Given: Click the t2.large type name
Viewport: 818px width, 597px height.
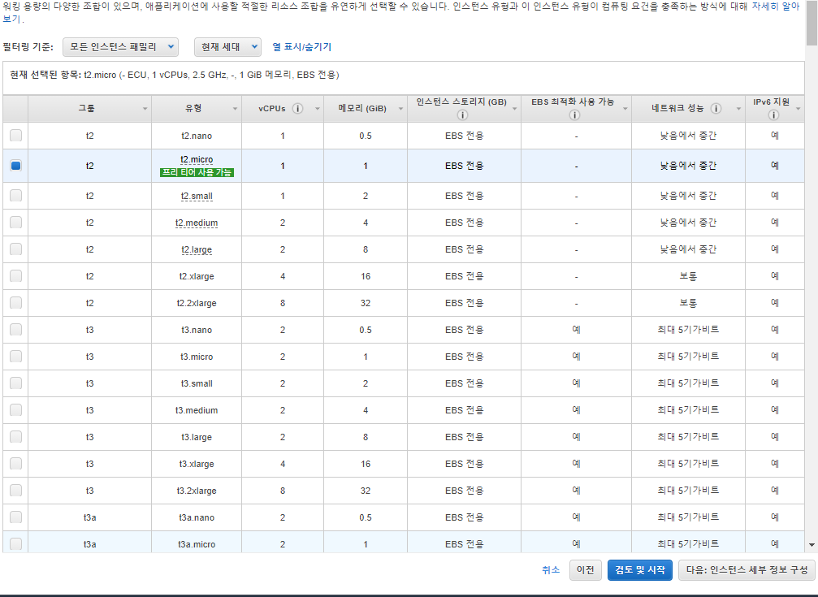Looking at the screenshot, I should pos(197,249).
